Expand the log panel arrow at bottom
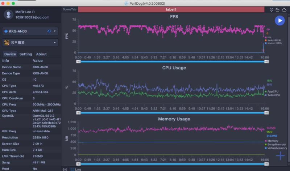 point(65,169)
